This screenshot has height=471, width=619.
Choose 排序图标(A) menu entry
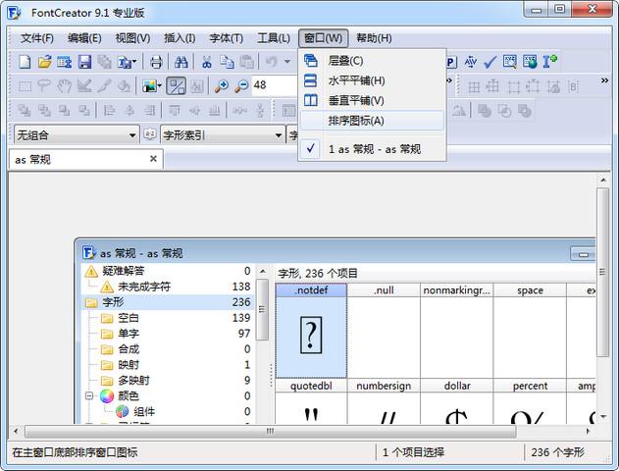(356, 121)
